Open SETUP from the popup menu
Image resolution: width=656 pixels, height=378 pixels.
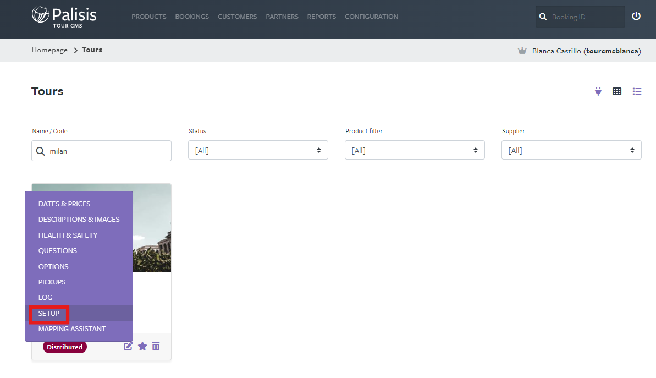click(49, 314)
